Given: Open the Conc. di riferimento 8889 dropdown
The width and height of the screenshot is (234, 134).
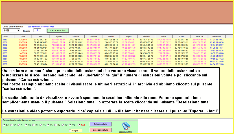Looking at the screenshot, I should pyautogui.click(x=18, y=30).
